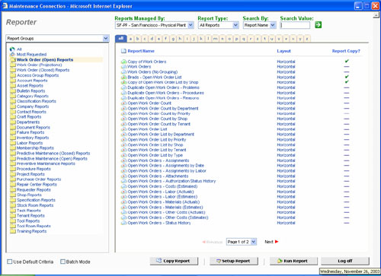Click the Report Copy? column header
Screen dimensions: 381x276
click(x=346, y=51)
